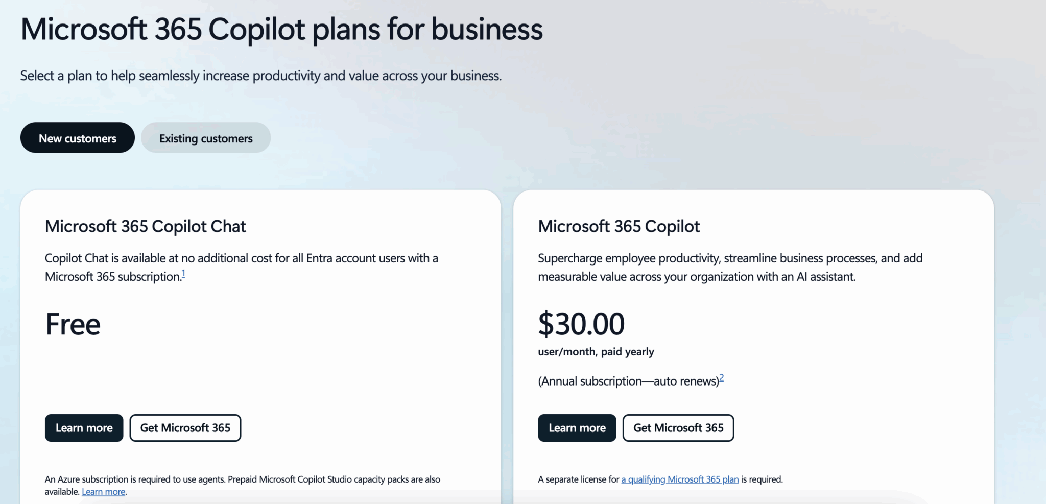The width and height of the screenshot is (1046, 504).
Task: Select the page title heading
Action: pos(281,29)
